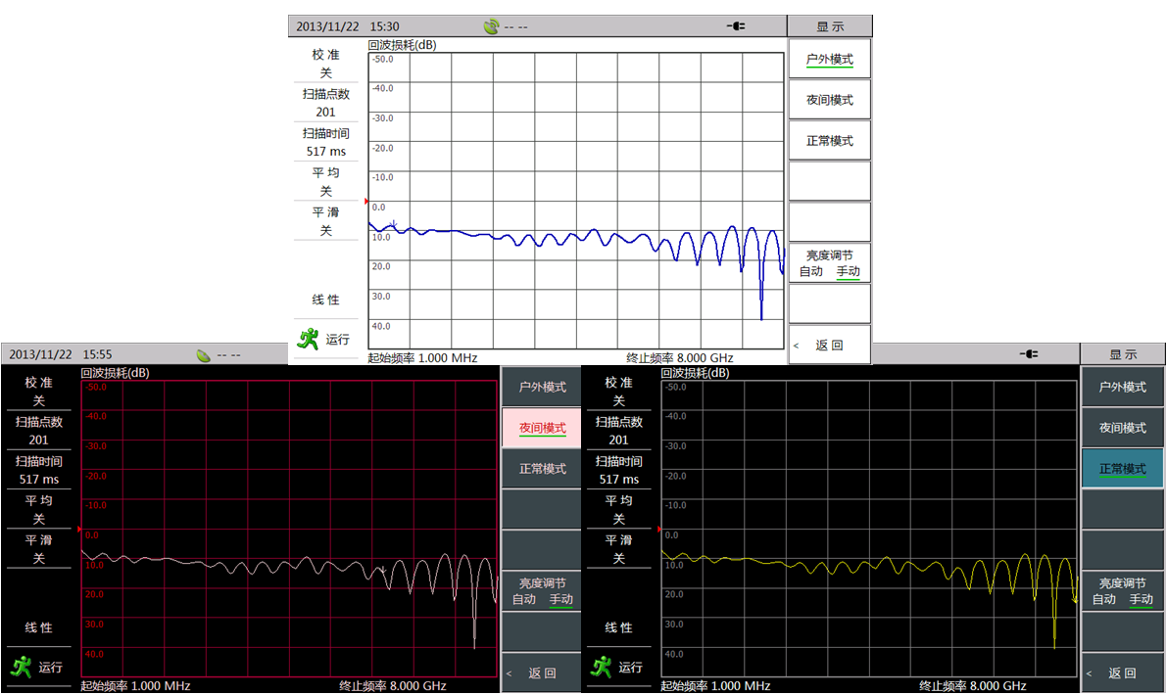This screenshot has width=1167, height=695.
Task: Click the green leaf status icon beside 15:30
Action: point(492,26)
